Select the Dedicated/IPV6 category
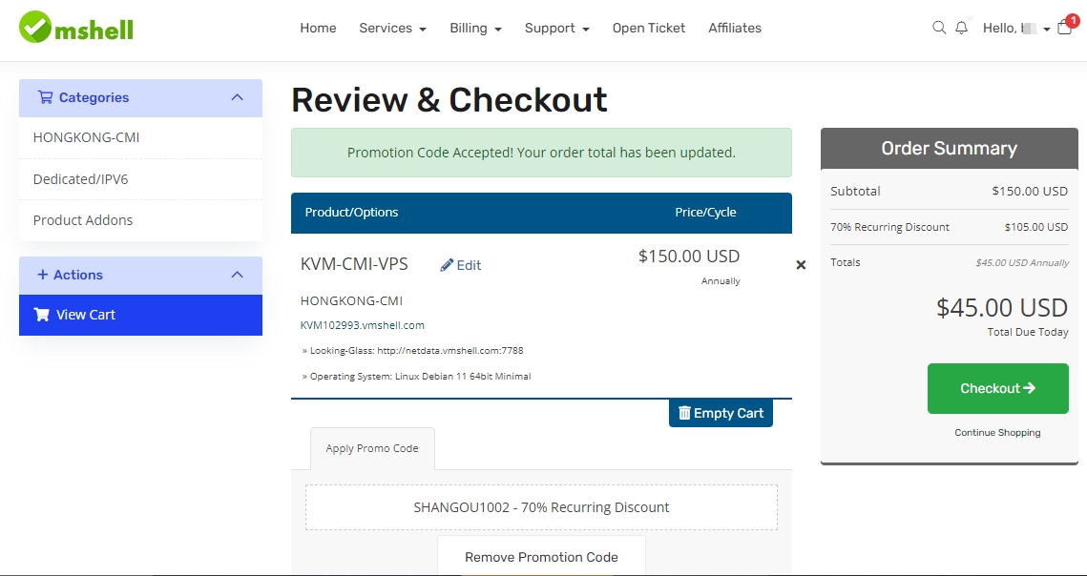This screenshot has width=1087, height=576. 140,179
